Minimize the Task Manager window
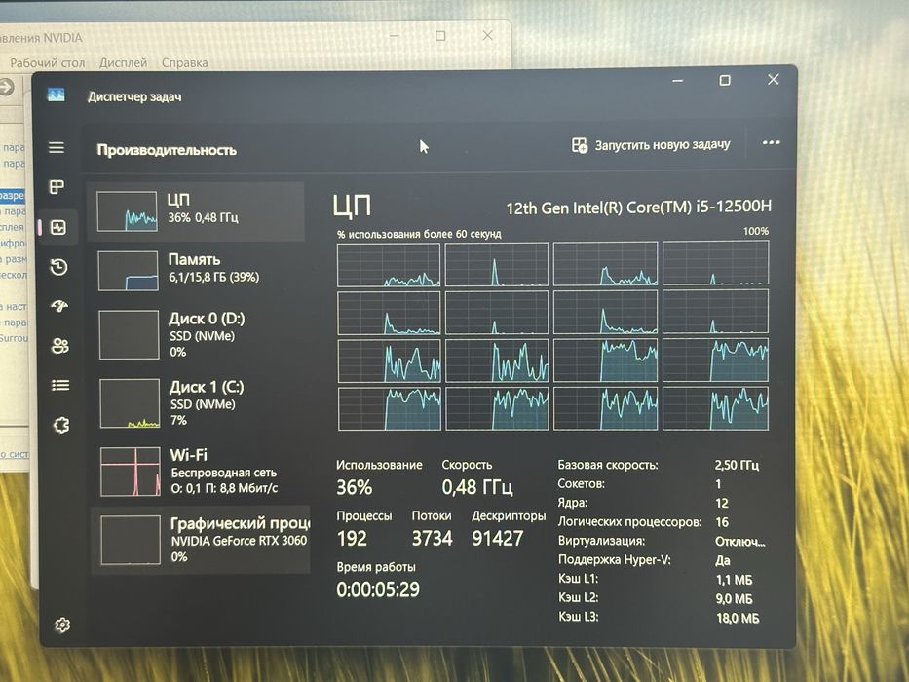Screen dimensions: 909x682 (677, 81)
